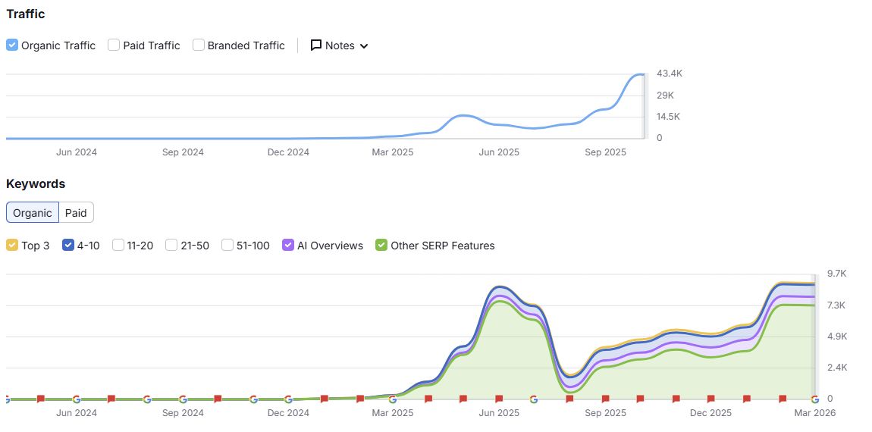The image size is (872, 432).
Task: Open the red note flag above Dec 2025
Action: point(711,399)
